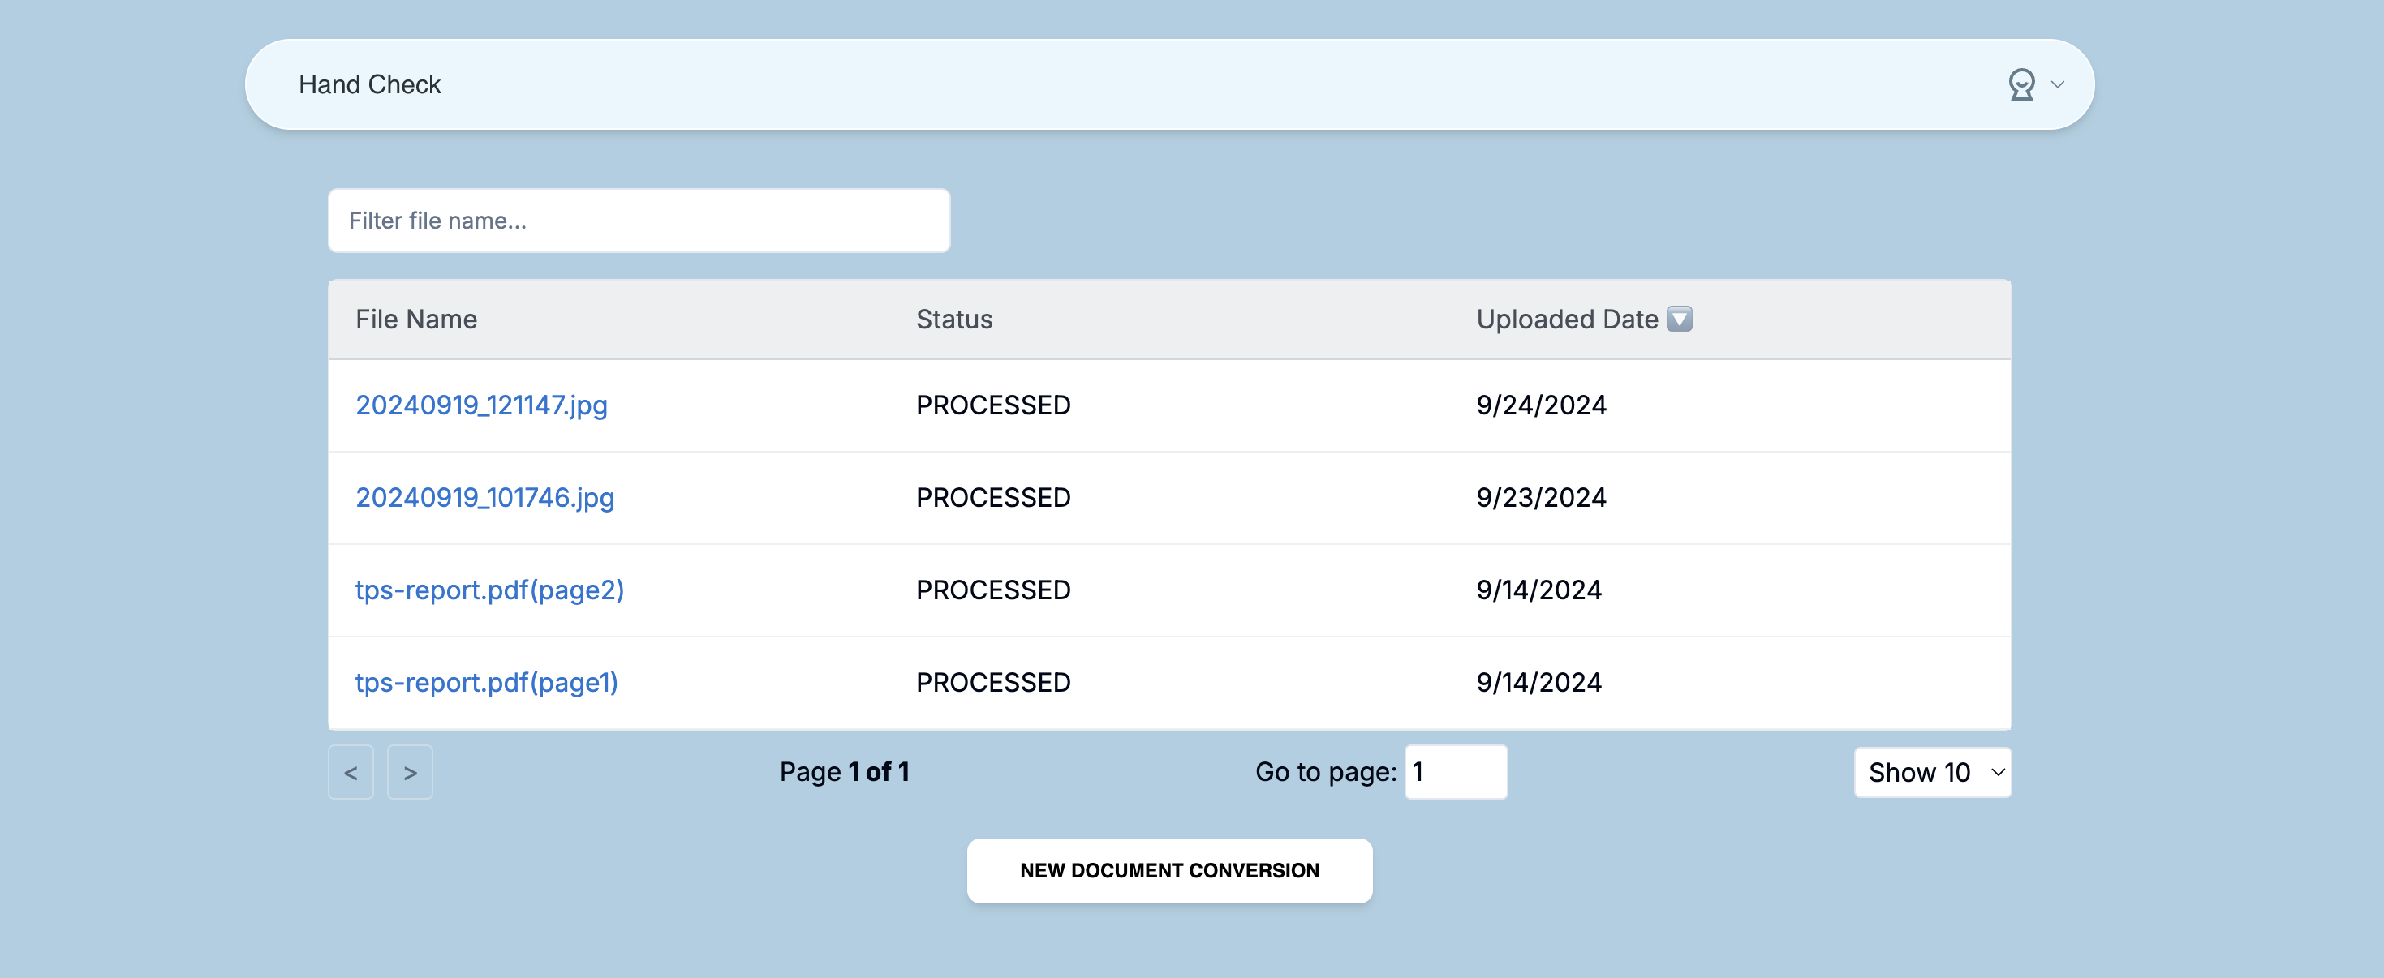This screenshot has height=978, width=2384.
Task: Open tps-report.pdf(page2) link
Action: (488, 590)
